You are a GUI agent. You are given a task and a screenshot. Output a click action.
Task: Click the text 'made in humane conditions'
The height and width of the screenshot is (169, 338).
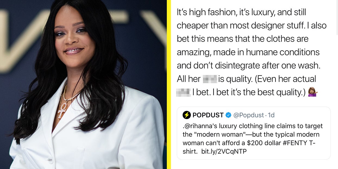(266, 52)
